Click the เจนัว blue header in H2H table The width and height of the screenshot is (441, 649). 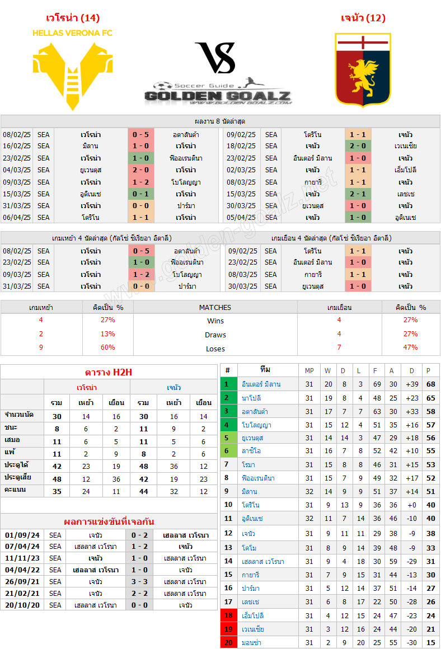click(174, 387)
